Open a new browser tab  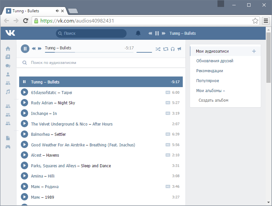point(73,11)
